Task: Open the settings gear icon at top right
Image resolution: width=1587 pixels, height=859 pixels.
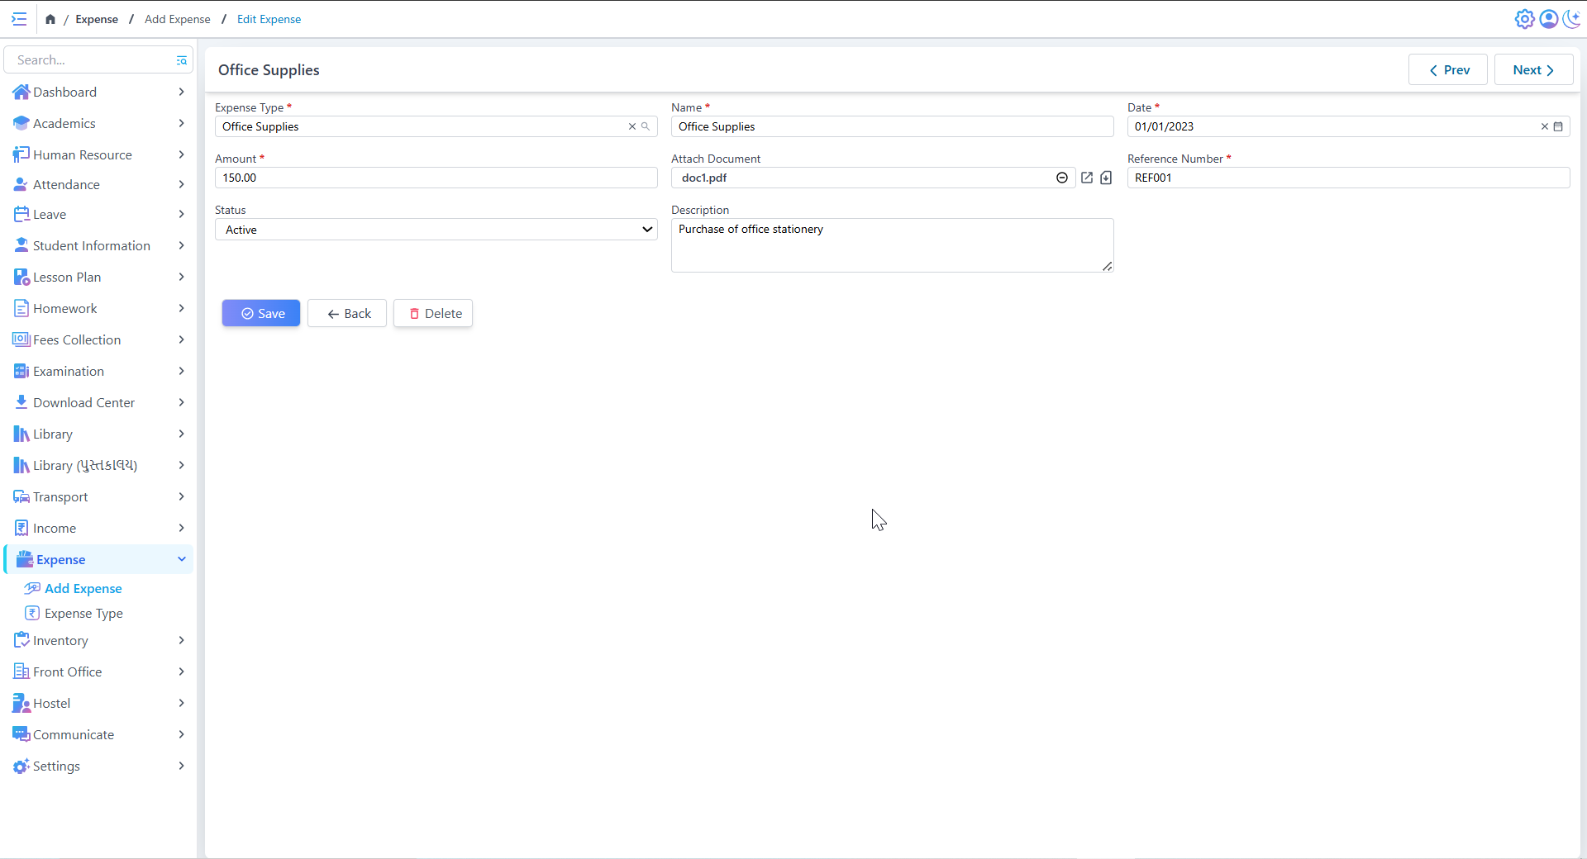Action: (x=1524, y=19)
